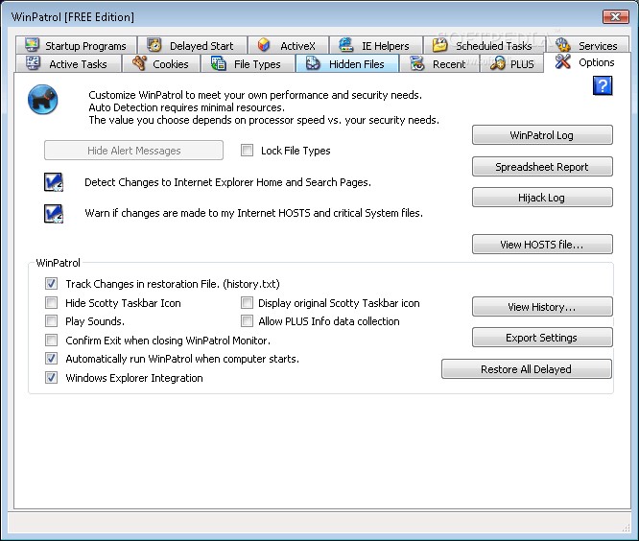
Task: Uncheck Automatically run WinPatrol when computer starts
Action: pos(52,359)
